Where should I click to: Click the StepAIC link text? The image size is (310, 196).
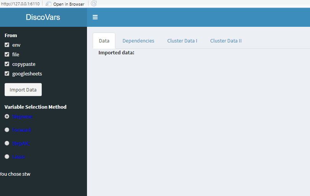point(21,144)
